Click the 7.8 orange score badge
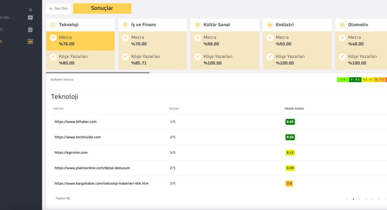This screenshot has width=387, height=210. [289, 183]
